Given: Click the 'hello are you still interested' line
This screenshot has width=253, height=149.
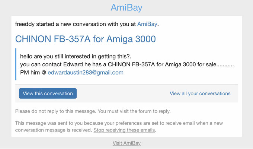Looking at the screenshot, I should 75,57.
